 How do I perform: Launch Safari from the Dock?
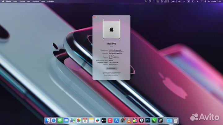click(54, 120)
